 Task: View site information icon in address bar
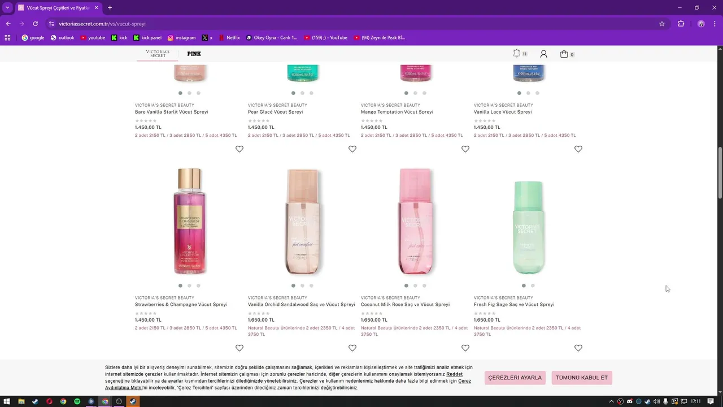(51, 24)
